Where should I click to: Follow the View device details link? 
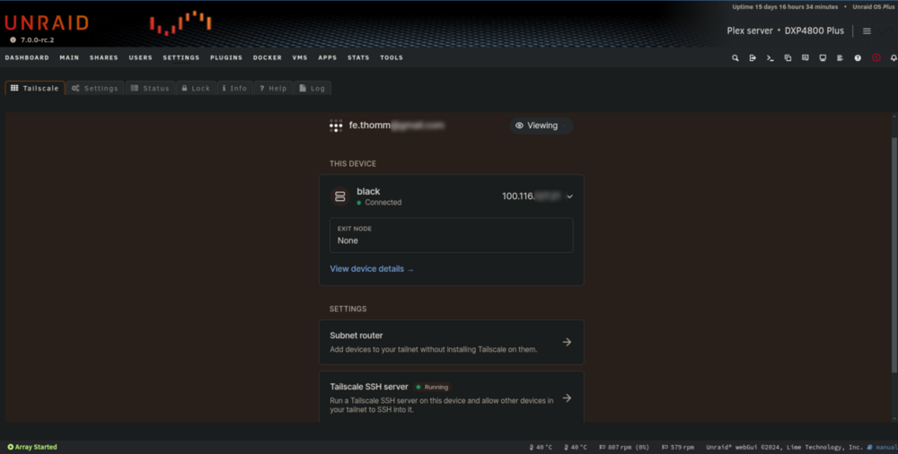[x=372, y=268]
